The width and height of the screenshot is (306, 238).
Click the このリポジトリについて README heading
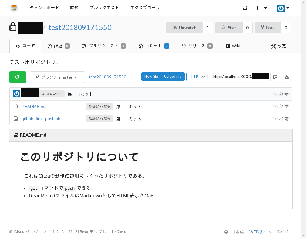coord(79,157)
